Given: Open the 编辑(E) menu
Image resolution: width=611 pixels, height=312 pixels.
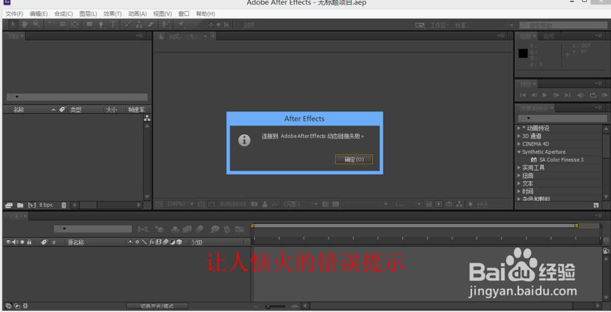Looking at the screenshot, I should click(38, 14).
